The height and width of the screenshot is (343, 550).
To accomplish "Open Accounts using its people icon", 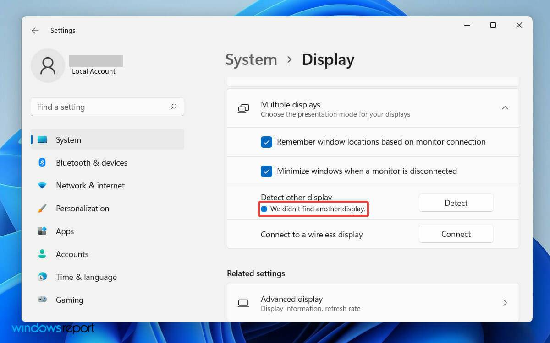I will [42, 254].
